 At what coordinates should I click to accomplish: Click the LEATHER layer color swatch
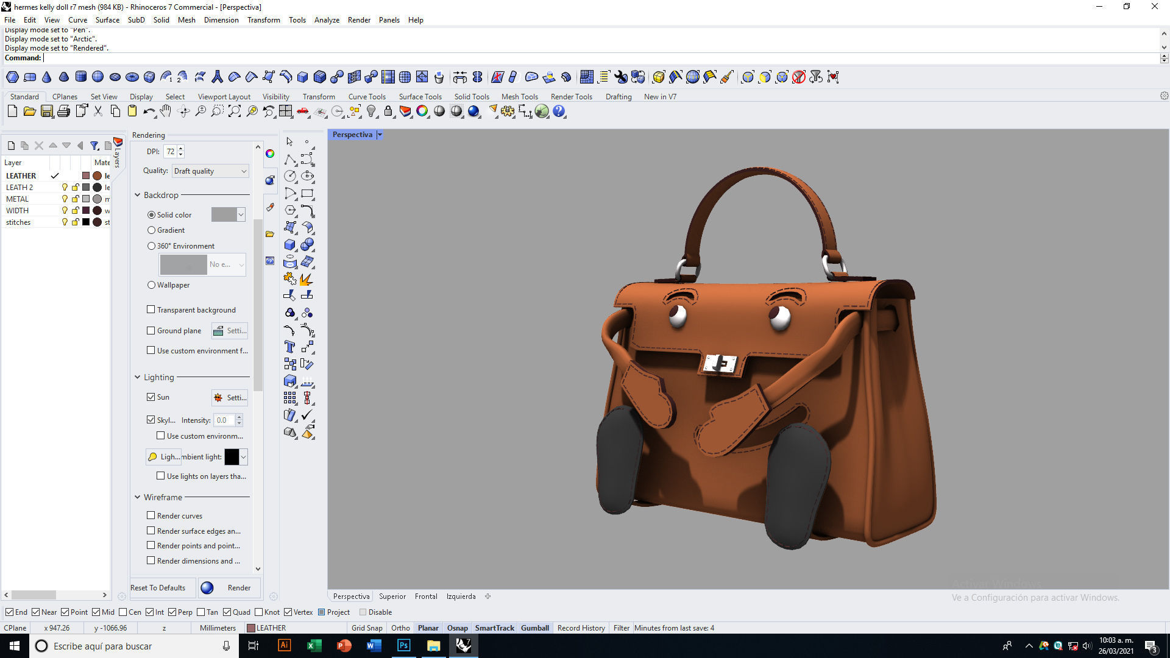(86, 176)
